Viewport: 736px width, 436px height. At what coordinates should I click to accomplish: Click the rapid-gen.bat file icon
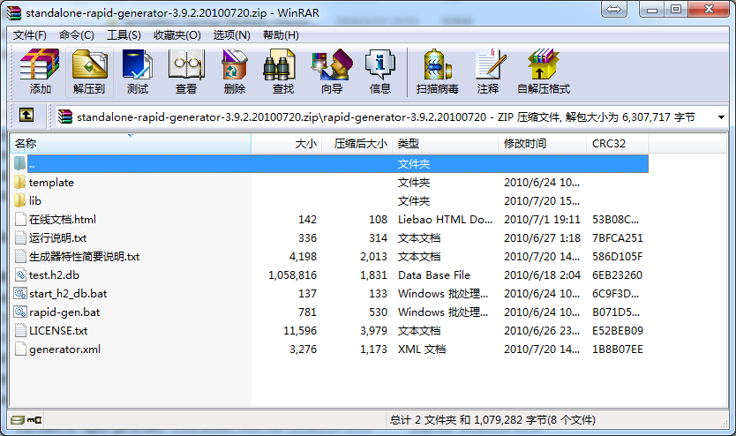click(19, 312)
